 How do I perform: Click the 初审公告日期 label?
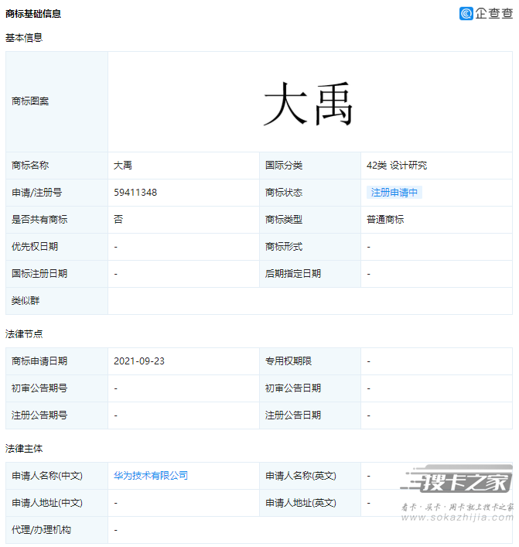[293, 388]
